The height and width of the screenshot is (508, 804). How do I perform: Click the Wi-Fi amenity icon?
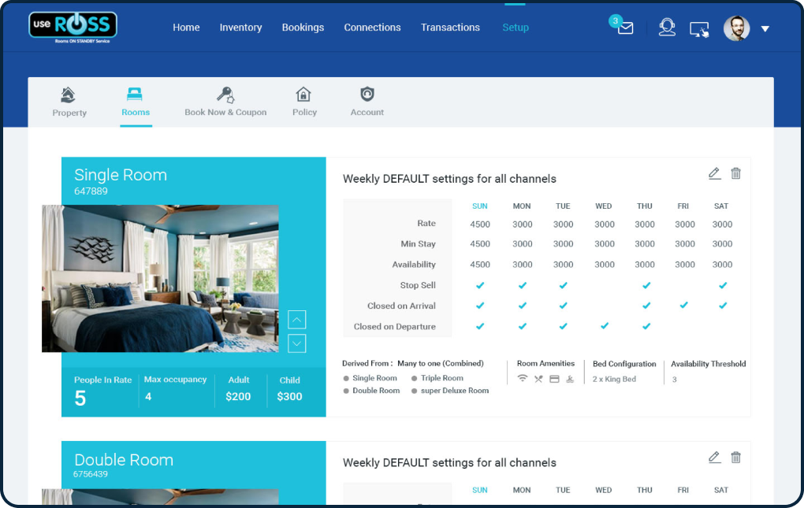pyautogui.click(x=522, y=378)
